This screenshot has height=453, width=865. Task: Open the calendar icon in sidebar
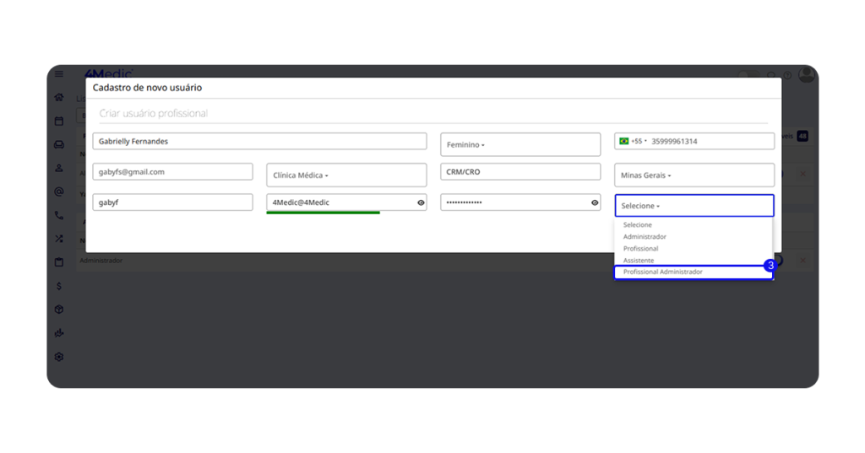(59, 121)
